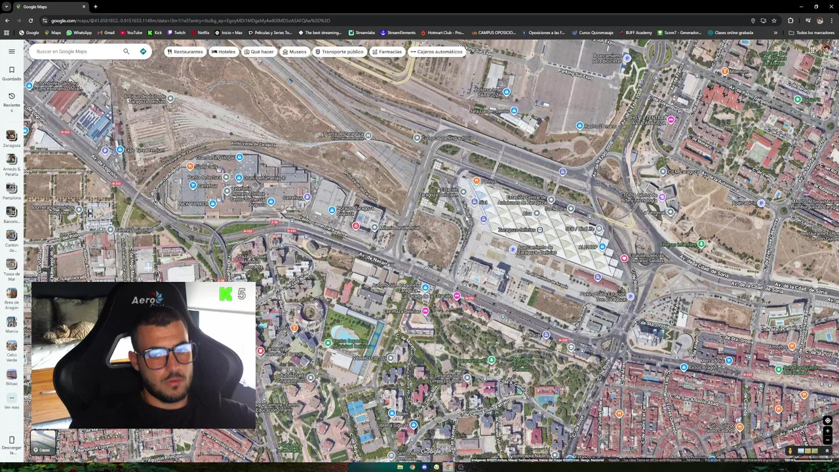This screenshot has width=839, height=472.
Task: Open the Google Maps hamburger menu
Action: click(x=11, y=51)
